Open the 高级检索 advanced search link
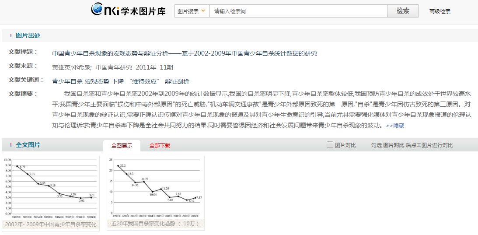This screenshot has height=235, width=478. 440,12
